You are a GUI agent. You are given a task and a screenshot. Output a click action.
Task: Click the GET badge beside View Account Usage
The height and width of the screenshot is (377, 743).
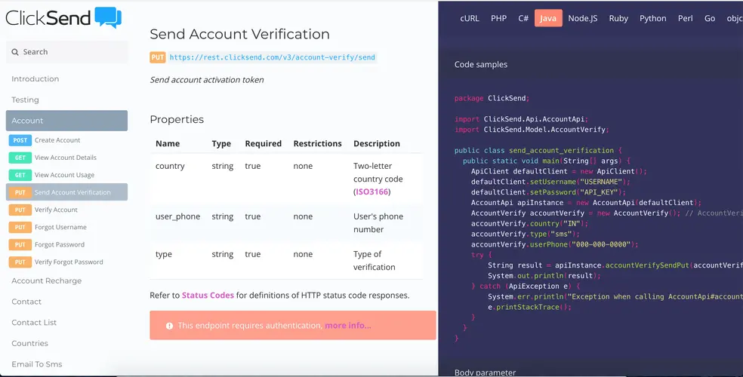[x=20, y=175]
